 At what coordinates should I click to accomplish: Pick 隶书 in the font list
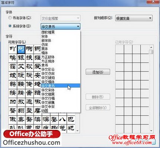[x=61, y=65]
